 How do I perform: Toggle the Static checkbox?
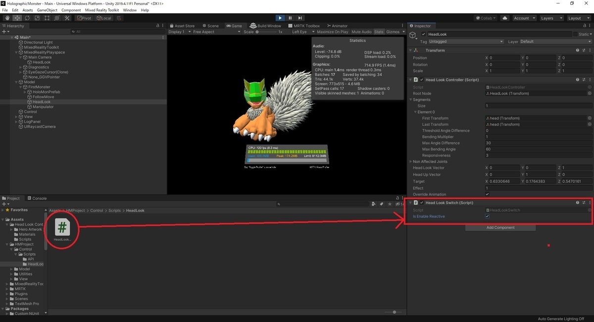[x=575, y=34]
